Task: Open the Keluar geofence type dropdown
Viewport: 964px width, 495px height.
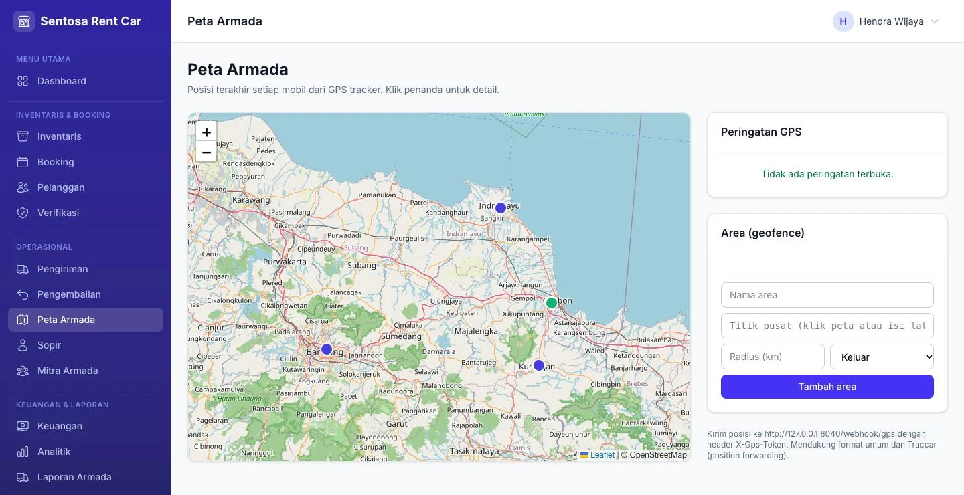Action: 882,357
